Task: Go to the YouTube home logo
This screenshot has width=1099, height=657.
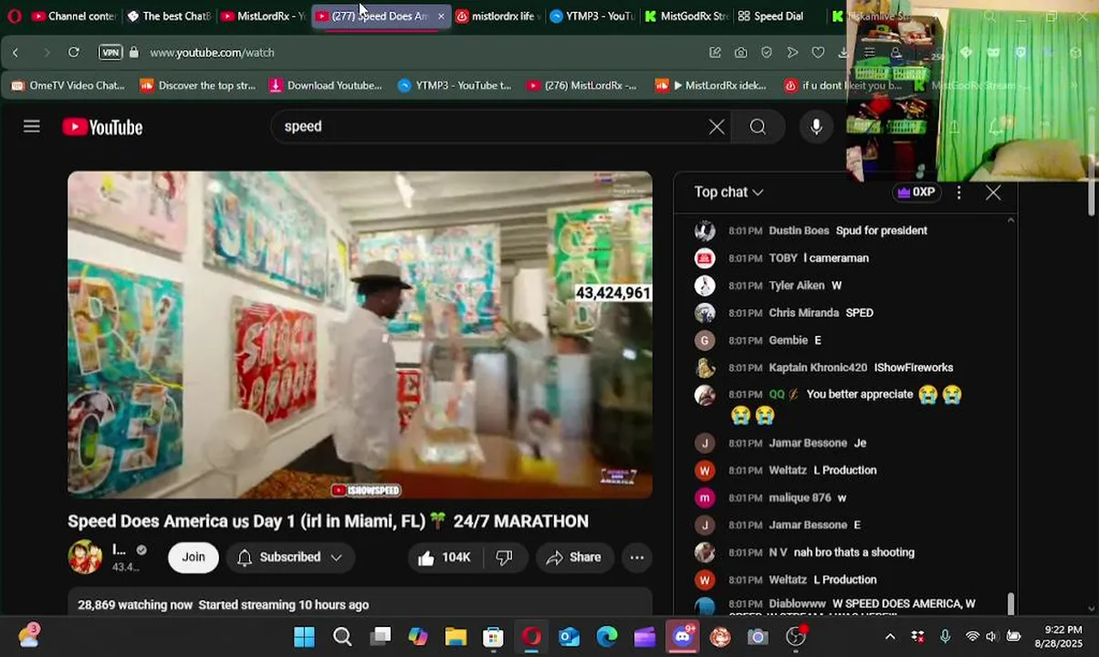Action: click(102, 128)
